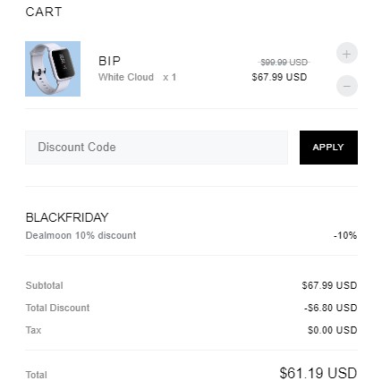Click the x 1 quantity label
The height and width of the screenshot is (389, 382).
pos(170,78)
